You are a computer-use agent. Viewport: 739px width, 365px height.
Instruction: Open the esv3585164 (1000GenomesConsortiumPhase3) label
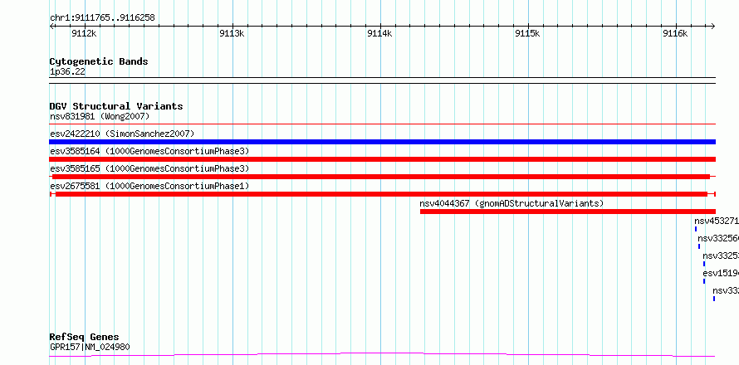149,151
